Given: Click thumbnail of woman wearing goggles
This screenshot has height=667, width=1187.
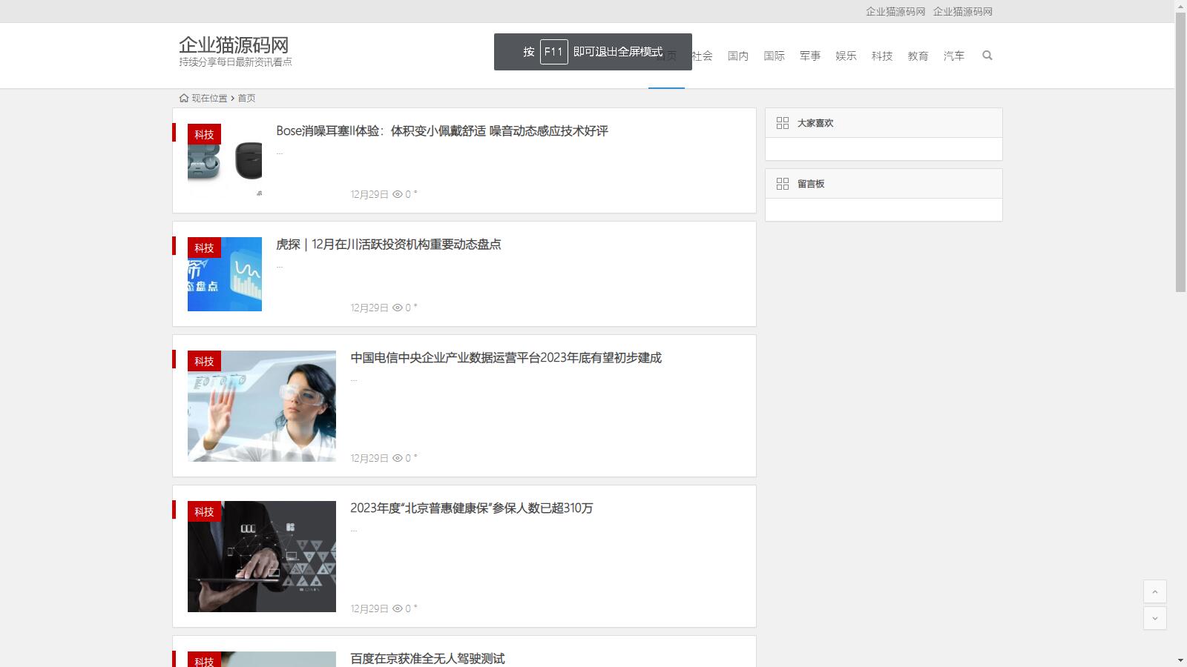Looking at the screenshot, I should click(262, 406).
